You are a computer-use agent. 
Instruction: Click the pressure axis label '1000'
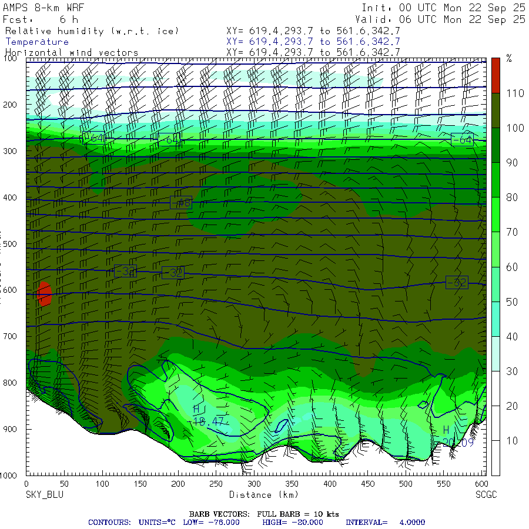point(8,476)
